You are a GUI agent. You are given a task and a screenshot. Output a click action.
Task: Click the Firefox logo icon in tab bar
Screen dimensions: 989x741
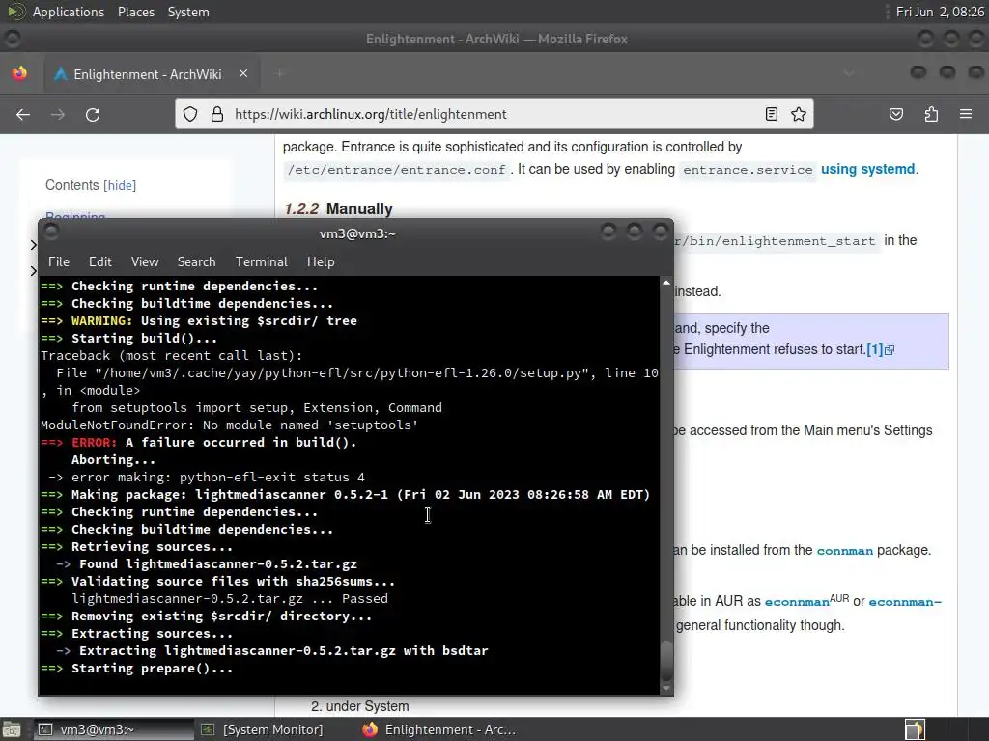(19, 73)
